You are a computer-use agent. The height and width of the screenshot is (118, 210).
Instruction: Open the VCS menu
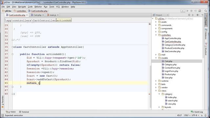[x=58, y=7]
